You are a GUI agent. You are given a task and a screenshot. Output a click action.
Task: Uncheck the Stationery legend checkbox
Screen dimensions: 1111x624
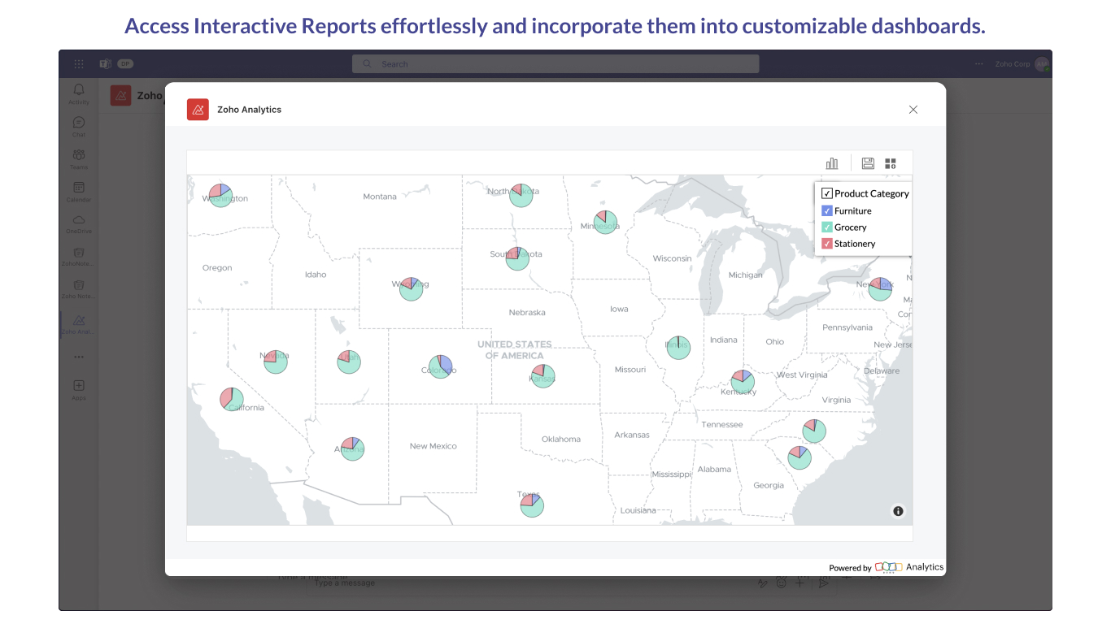[827, 244]
